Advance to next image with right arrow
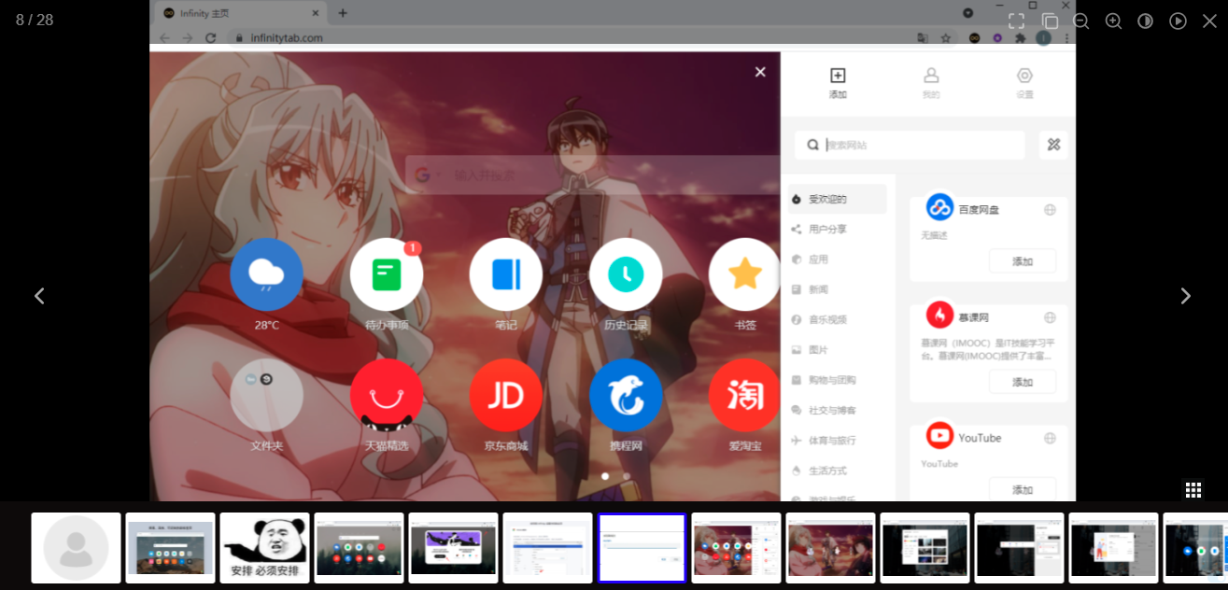The height and width of the screenshot is (590, 1228). [x=1185, y=296]
